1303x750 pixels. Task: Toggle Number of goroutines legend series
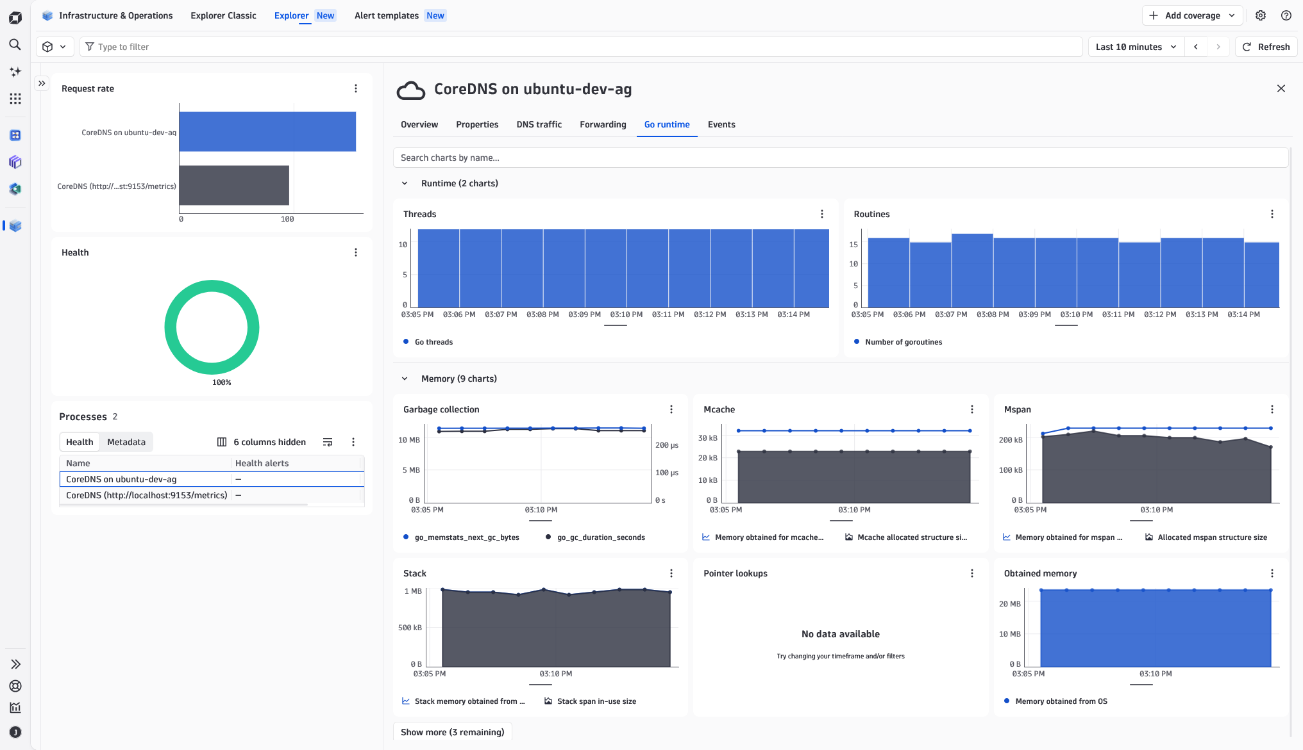[x=898, y=342]
